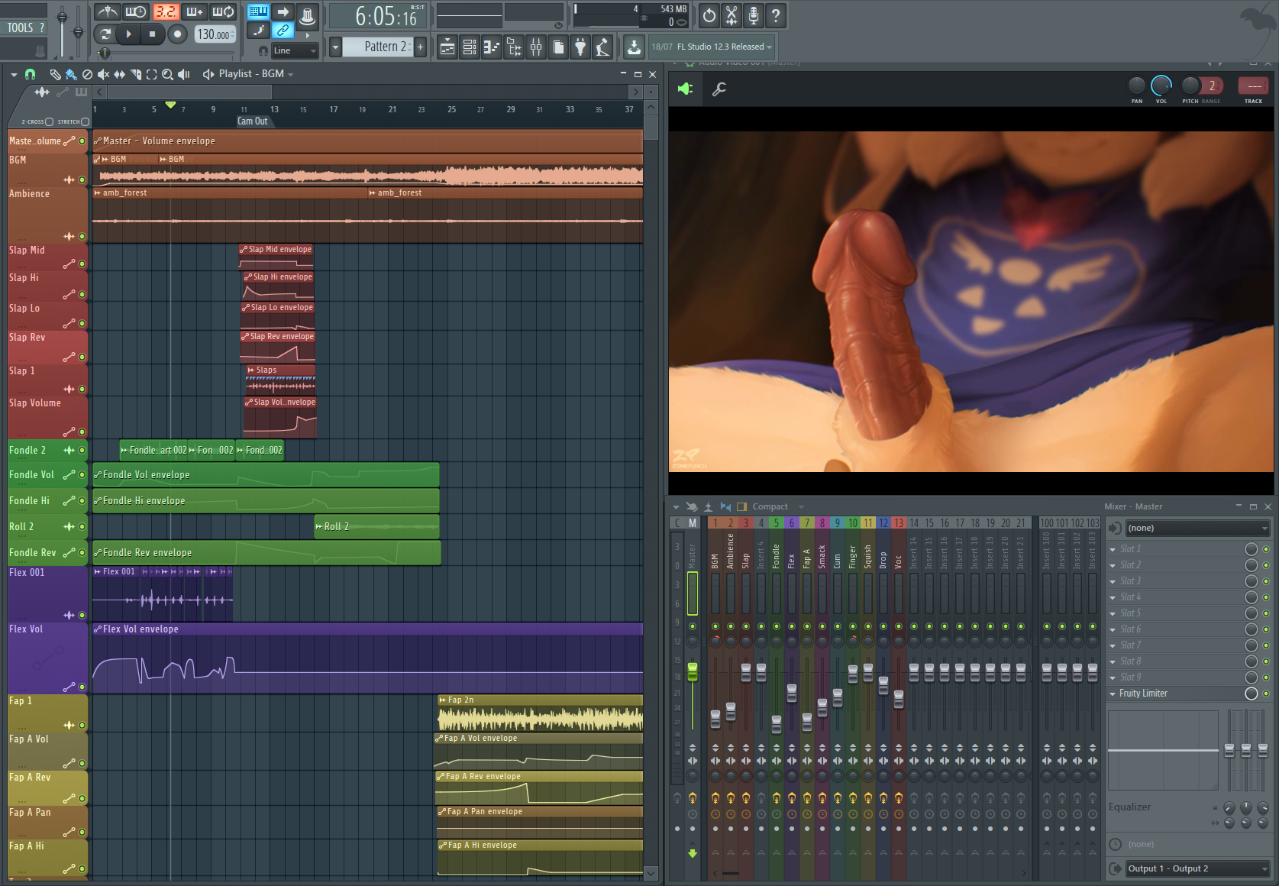Open the FL Studio 12.3 Released news dropdown
This screenshot has width=1279, height=886.
712,47
